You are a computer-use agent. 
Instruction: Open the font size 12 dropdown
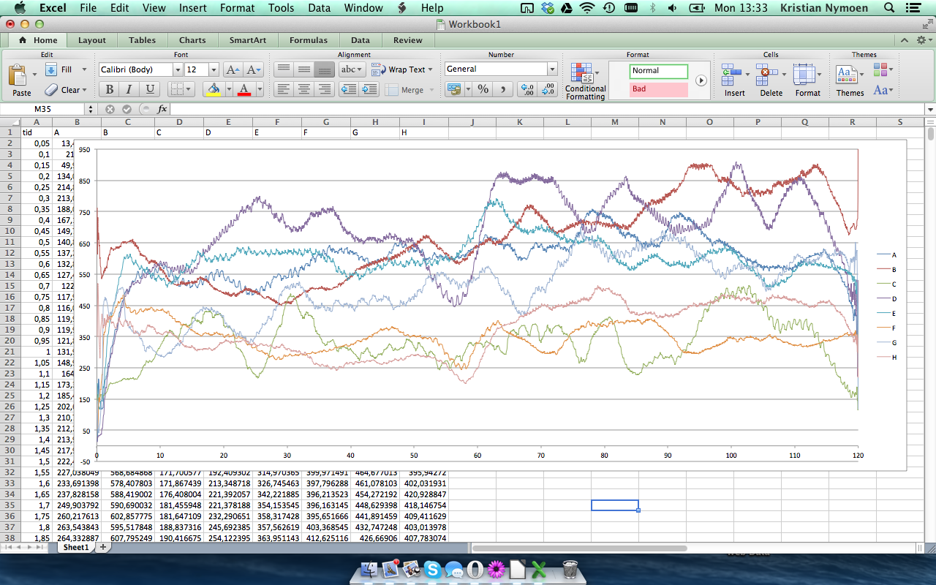(214, 69)
